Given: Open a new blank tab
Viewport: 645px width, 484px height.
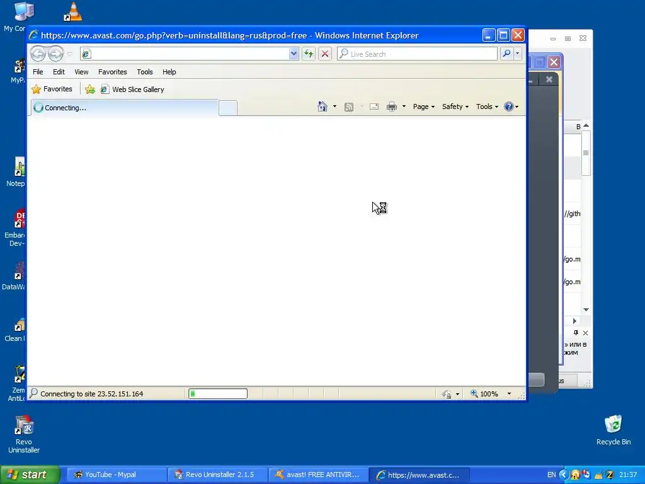Looking at the screenshot, I should tap(227, 108).
